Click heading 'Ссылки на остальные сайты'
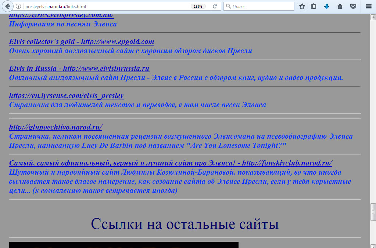The image size is (376, 248). pos(185,224)
